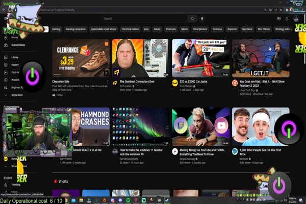
Task: Select the Automobile repair shops chip
Action: [x=104, y=29]
